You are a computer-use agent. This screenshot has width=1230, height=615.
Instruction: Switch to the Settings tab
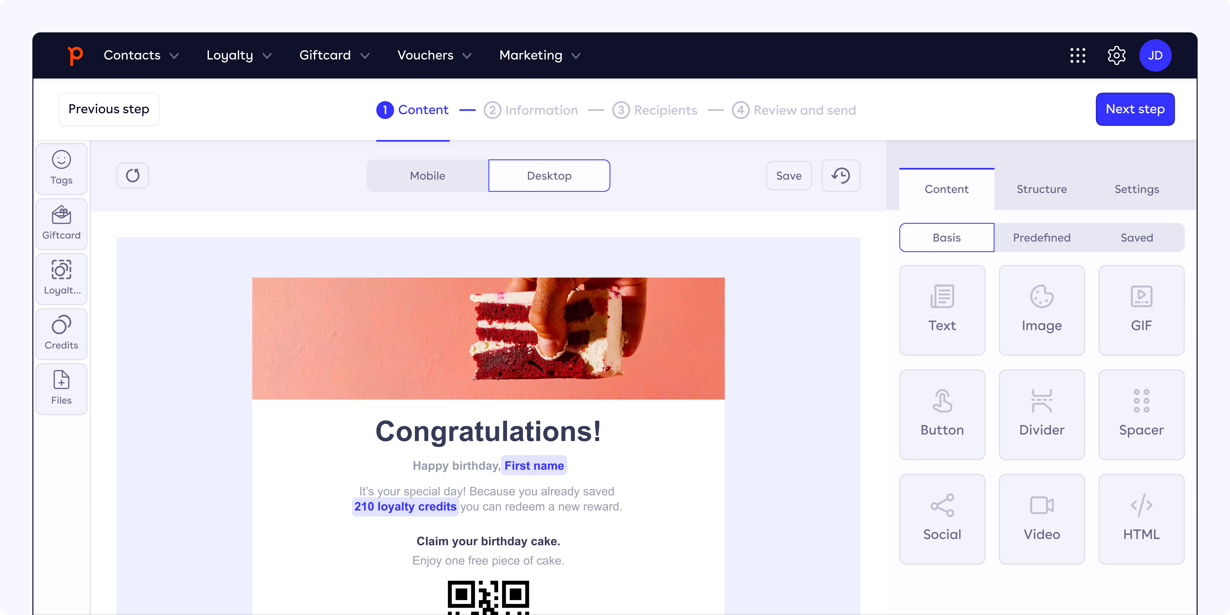pyautogui.click(x=1136, y=189)
